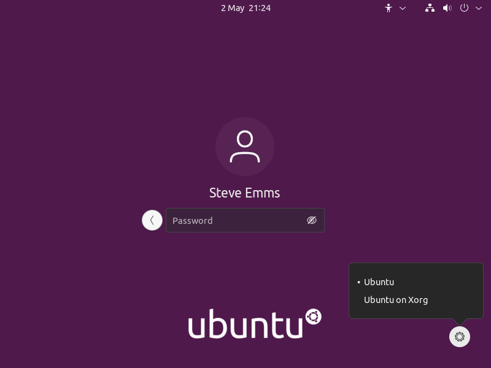Open the accessibility menu icon
This screenshot has height=368, width=491.
pos(389,8)
